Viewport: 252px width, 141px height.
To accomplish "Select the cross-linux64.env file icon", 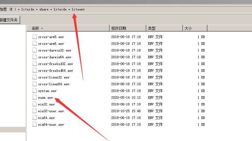I will pos(35,84).
